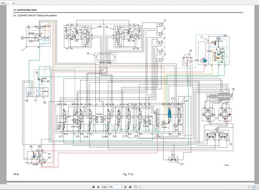Click component label 12 on right
This screenshot has width=259, height=190.
[231, 144]
